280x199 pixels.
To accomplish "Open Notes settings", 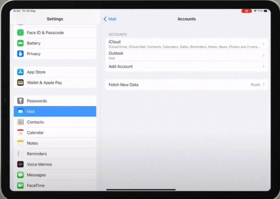I will tap(55, 143).
